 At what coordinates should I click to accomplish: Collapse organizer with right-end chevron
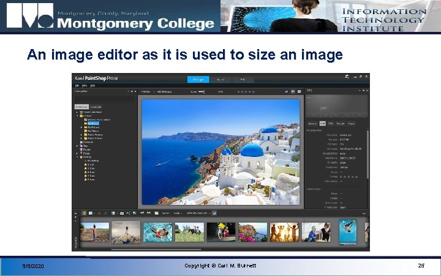(x=364, y=213)
